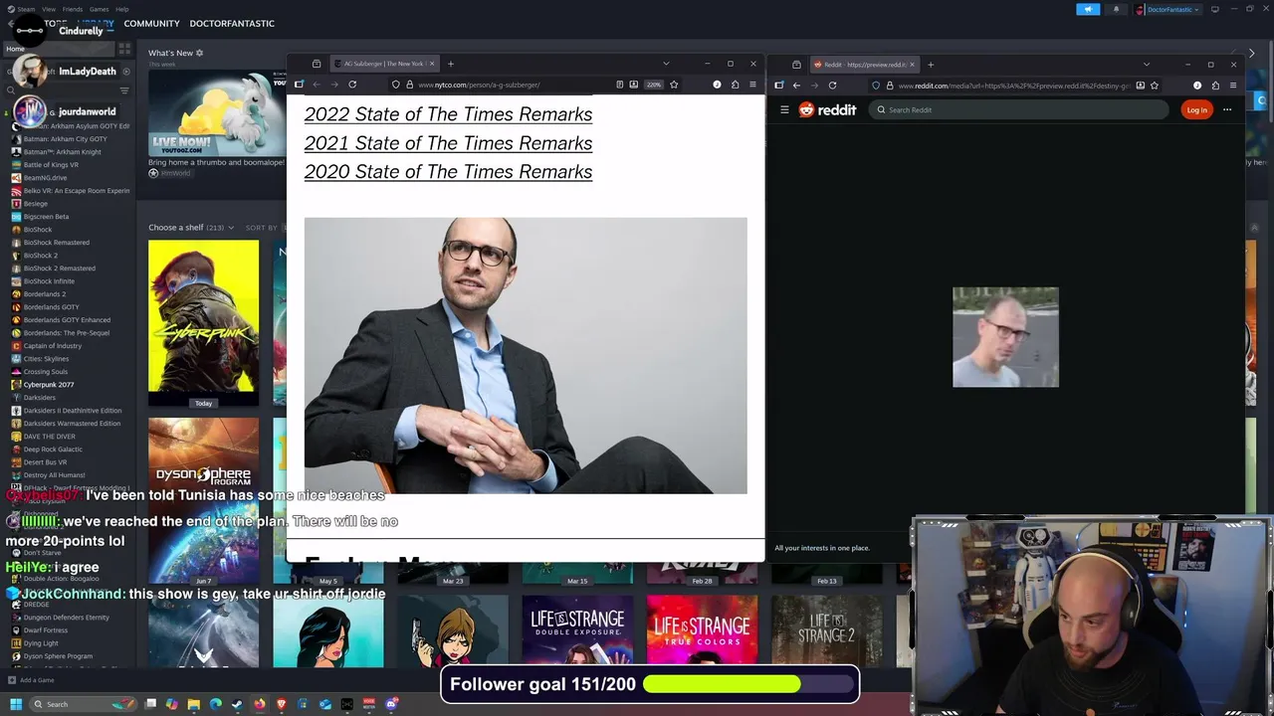1274x716 pixels.
Task: Open What's New settings gear
Action: tap(199, 53)
